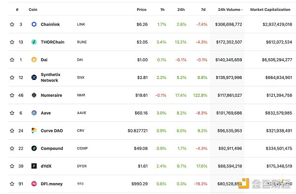This screenshot has height=194, width=296.
Task: Click the Chainlink coin logo icon
Action: click(x=34, y=24)
